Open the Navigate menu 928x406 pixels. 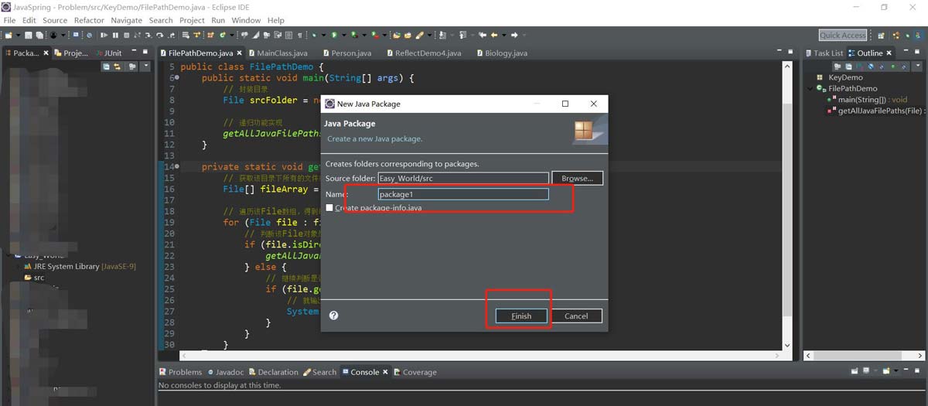coord(126,20)
